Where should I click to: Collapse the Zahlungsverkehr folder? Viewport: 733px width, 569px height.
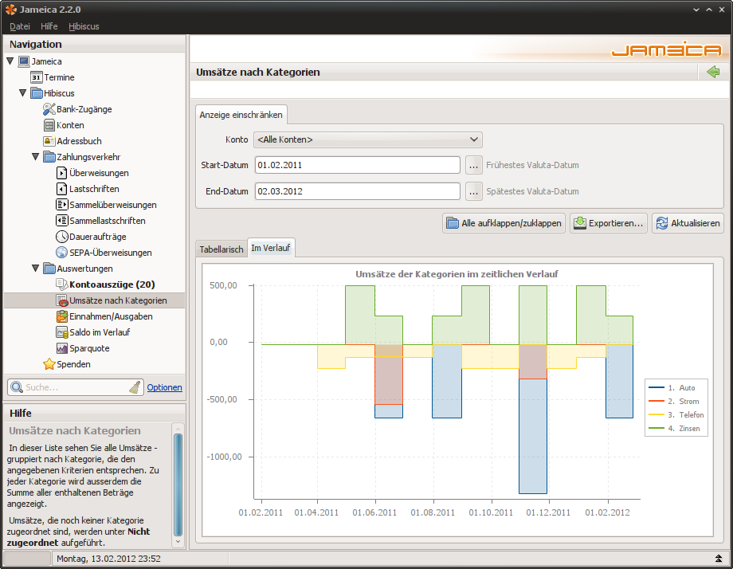tap(35, 157)
